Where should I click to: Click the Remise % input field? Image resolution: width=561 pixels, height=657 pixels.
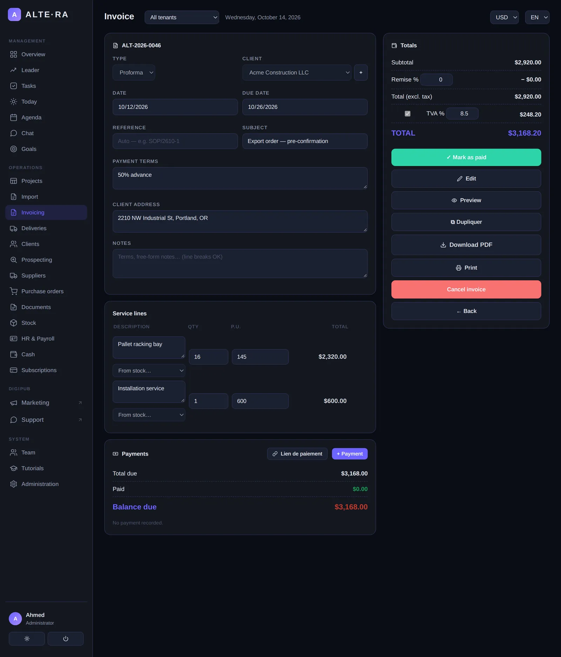(x=437, y=80)
